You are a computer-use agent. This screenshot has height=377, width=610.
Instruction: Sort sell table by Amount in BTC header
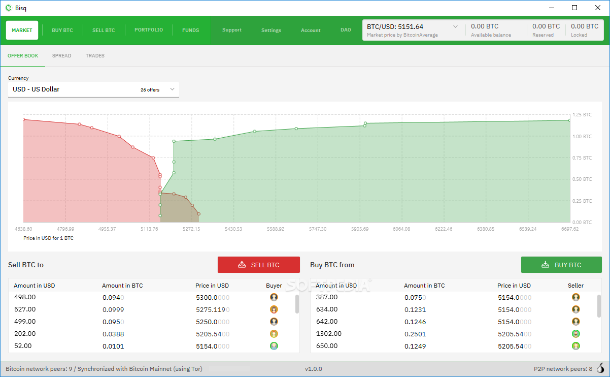coord(122,286)
